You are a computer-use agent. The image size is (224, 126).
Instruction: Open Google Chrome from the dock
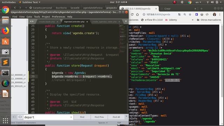pos(6,10)
